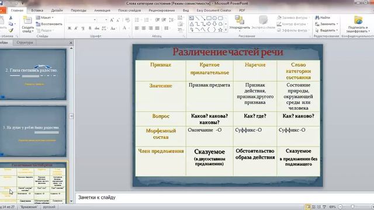Click the zoom out minus button
Screen dimensions: 374x210
pos(340,207)
